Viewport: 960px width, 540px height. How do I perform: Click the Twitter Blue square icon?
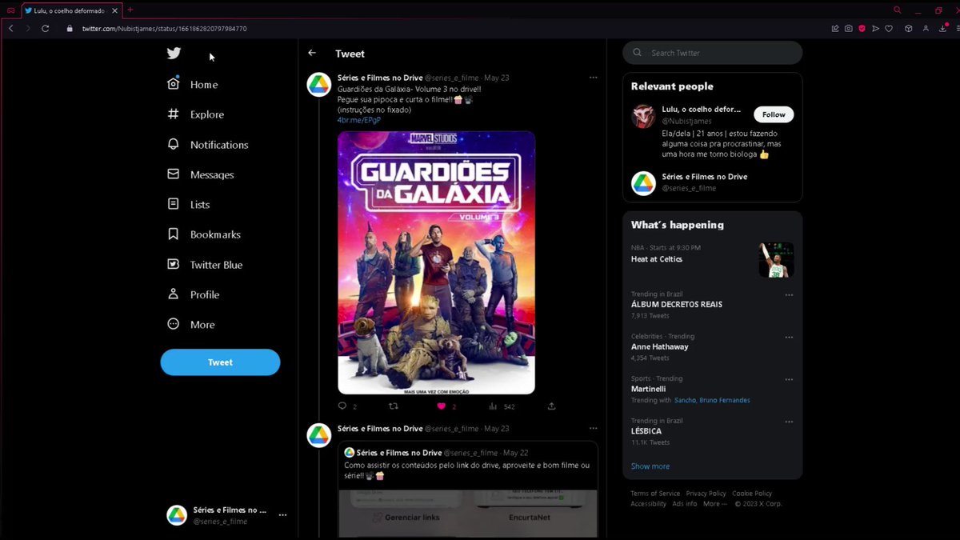(x=173, y=264)
